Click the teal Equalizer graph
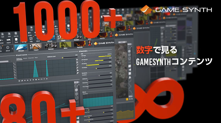221x123 pixels. pyautogui.click(x=98, y=100)
